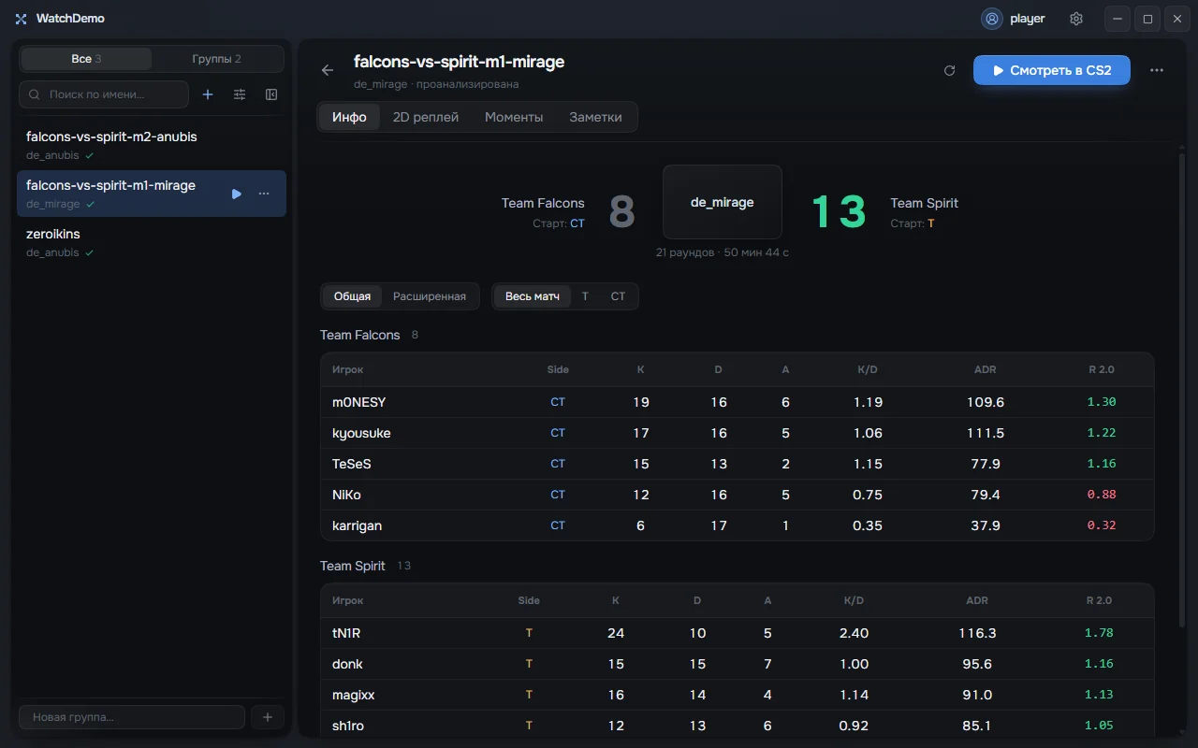Click the add button next to the Новая группа field
The image size is (1198, 748).
(268, 717)
